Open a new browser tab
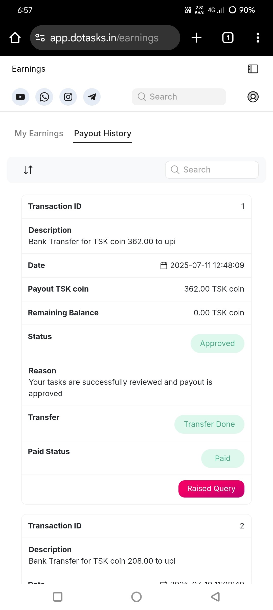This screenshot has height=610, width=273. pyautogui.click(x=196, y=38)
